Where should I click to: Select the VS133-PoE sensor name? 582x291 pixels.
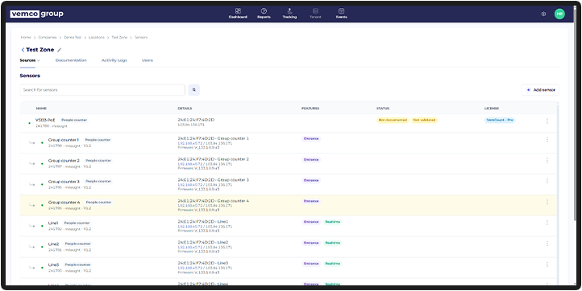45,120
